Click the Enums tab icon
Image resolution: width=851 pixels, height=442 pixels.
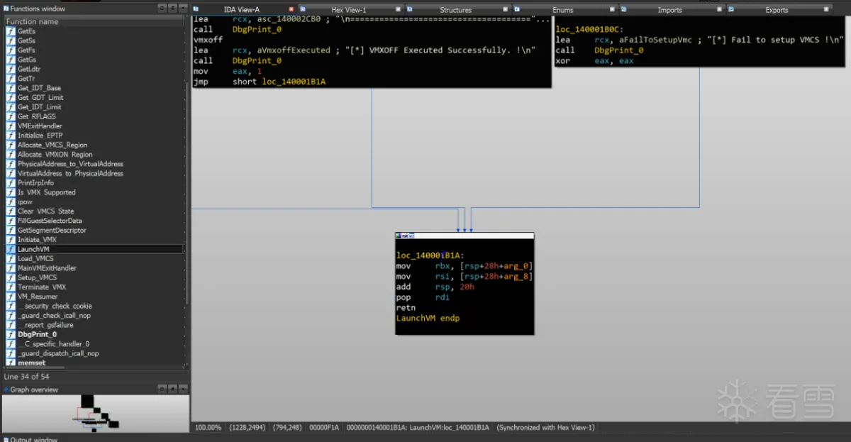(518, 9)
